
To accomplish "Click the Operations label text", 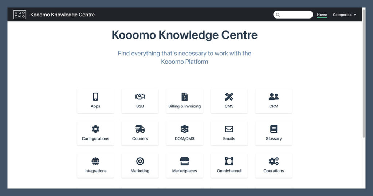I will [x=274, y=171].
